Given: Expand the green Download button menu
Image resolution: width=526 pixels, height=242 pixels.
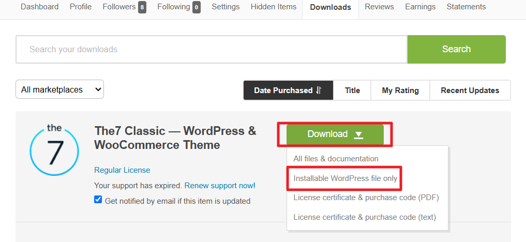Looking at the screenshot, I should [x=335, y=134].
